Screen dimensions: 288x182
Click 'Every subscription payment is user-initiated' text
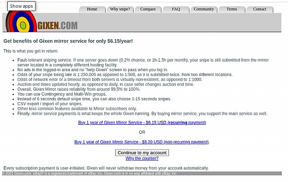106,168
